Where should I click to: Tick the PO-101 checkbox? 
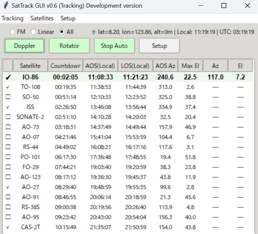pos(8,157)
